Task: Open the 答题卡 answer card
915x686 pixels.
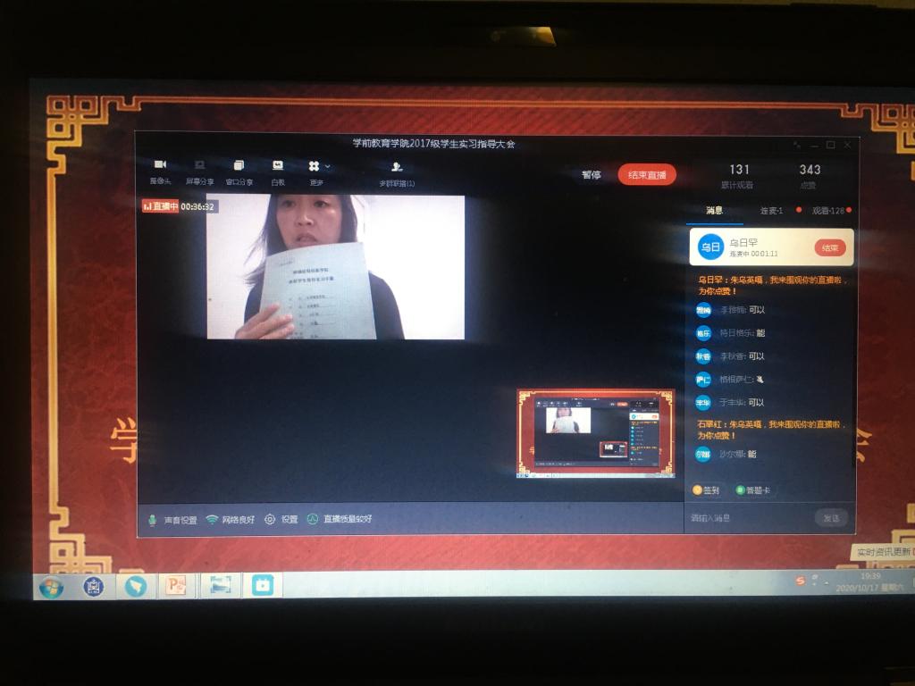Action: [752, 490]
